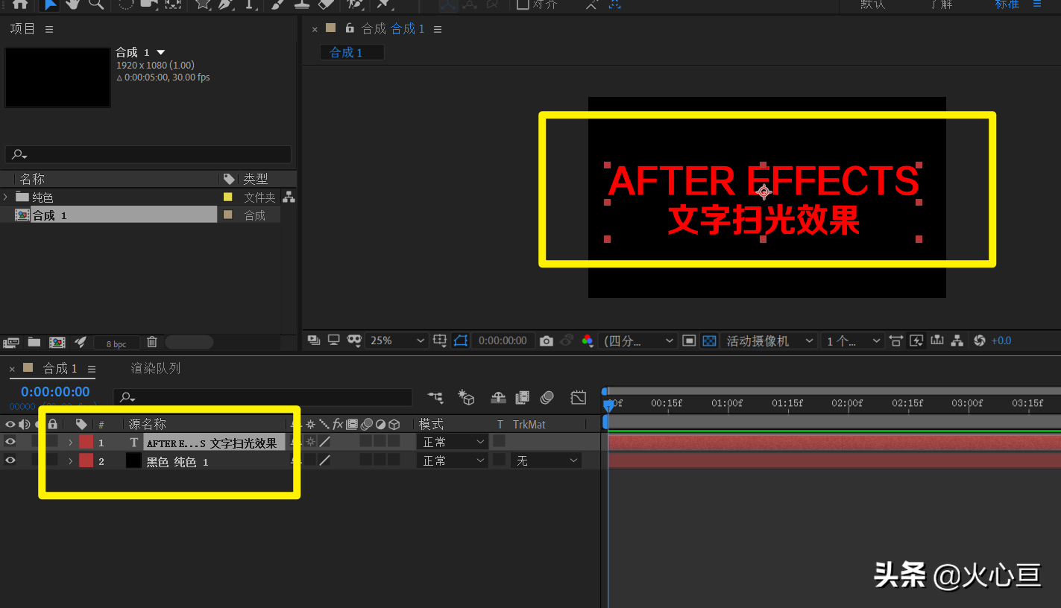Click the 0:00:00:00 current time in timeline

(55, 391)
